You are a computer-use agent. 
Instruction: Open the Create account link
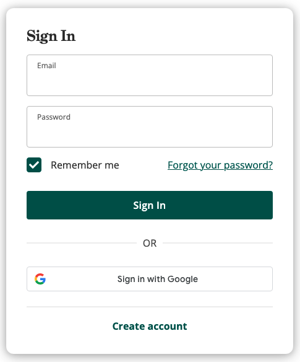tap(150, 326)
